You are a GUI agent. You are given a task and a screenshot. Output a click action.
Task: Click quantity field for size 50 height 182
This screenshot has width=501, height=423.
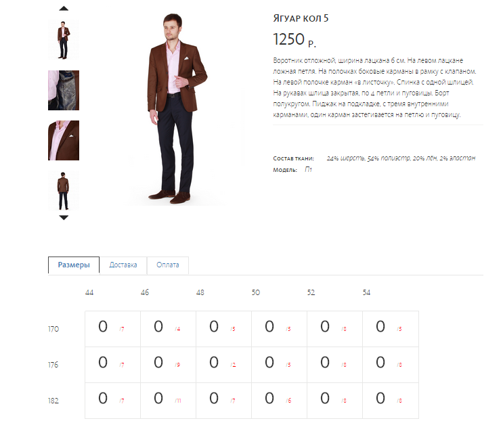[x=269, y=398]
